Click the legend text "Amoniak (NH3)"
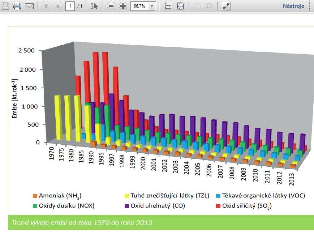The image size is (314, 234). point(60,196)
